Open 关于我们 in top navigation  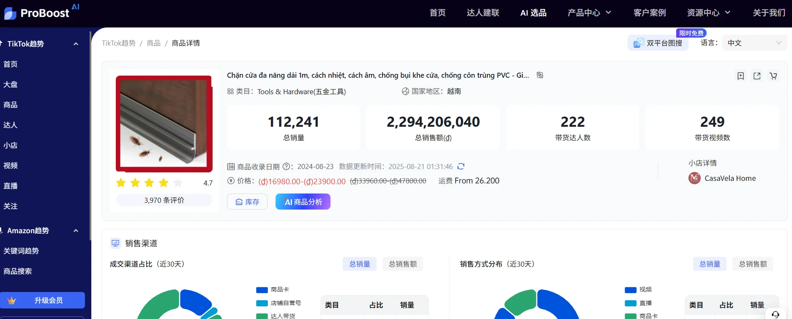(x=769, y=13)
